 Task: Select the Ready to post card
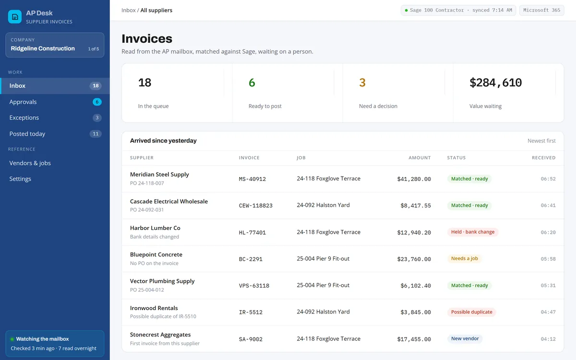tap(288, 93)
